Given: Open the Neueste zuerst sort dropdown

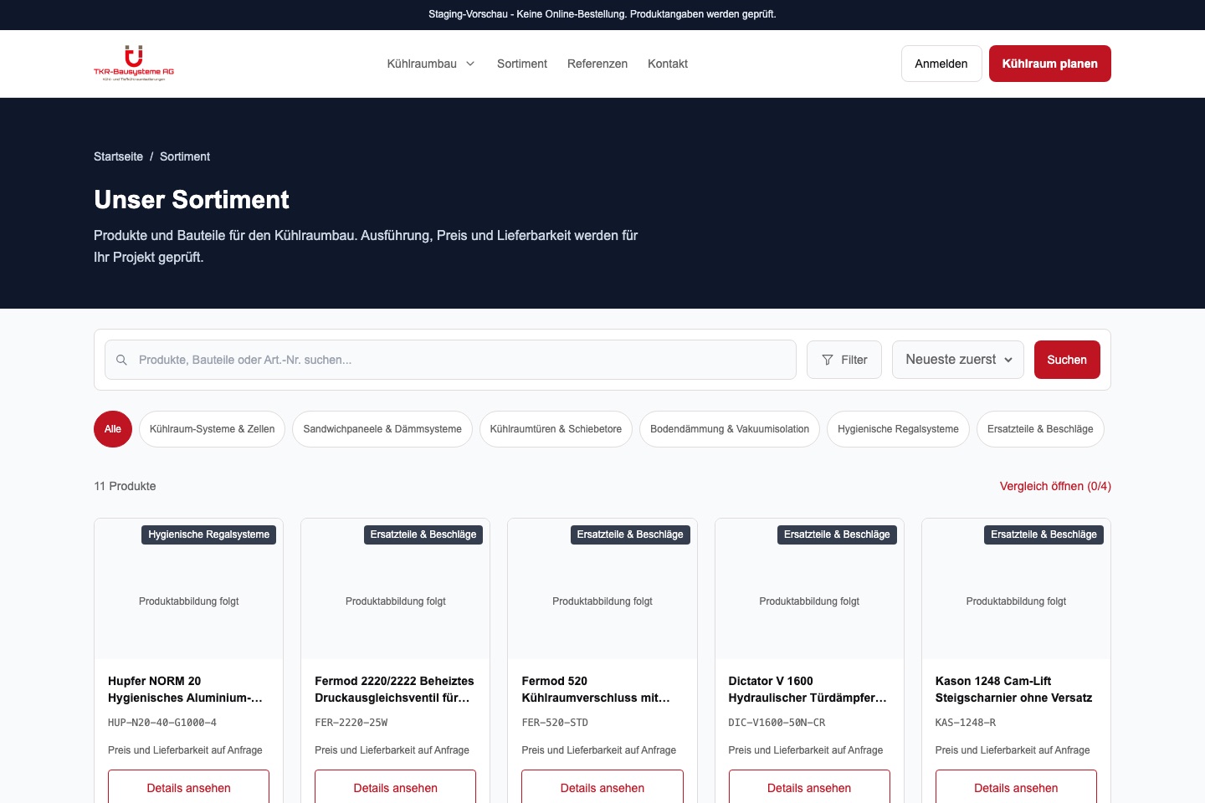Looking at the screenshot, I should click(x=958, y=360).
